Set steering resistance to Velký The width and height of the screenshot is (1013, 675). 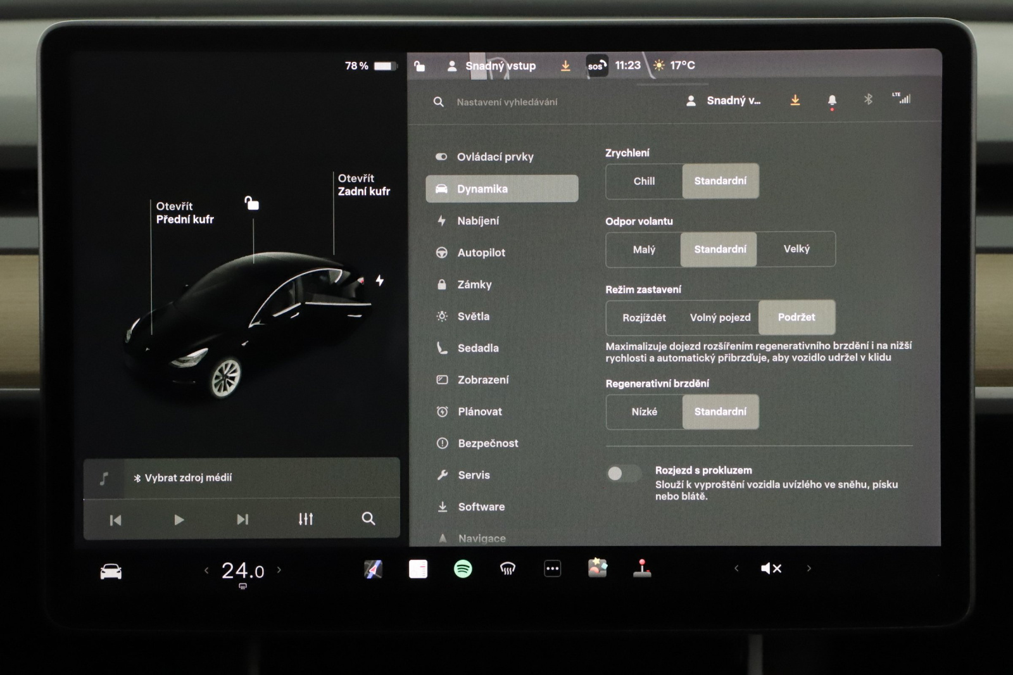point(796,249)
